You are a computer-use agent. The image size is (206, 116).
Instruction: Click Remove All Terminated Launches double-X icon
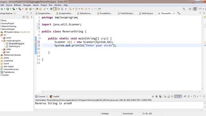click(160, 96)
